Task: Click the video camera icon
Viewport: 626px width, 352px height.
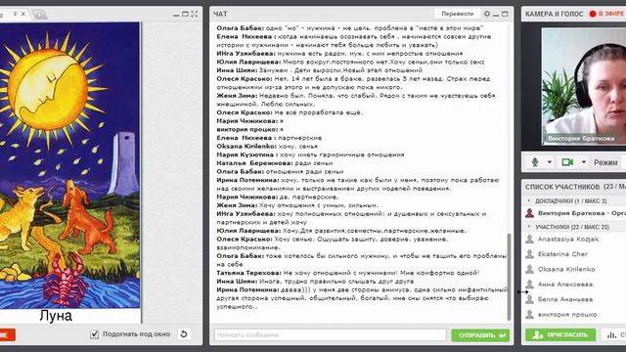Action: click(x=567, y=162)
